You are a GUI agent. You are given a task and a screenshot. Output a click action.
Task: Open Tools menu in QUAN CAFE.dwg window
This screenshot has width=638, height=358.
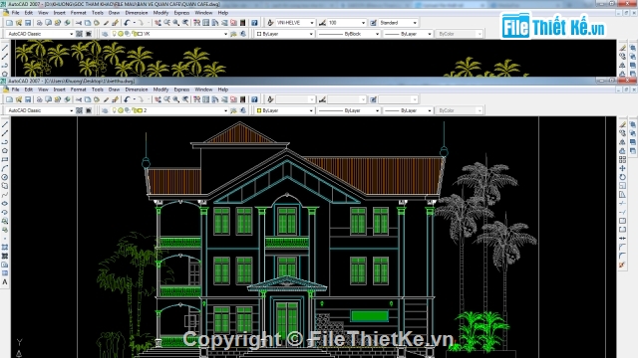coord(98,13)
